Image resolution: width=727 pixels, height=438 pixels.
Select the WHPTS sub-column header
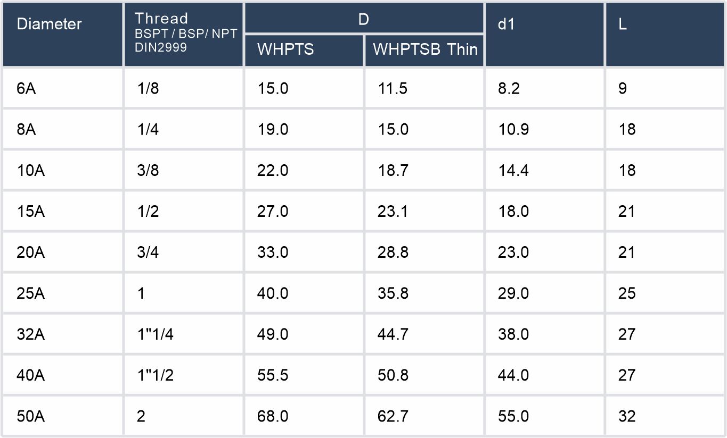(x=285, y=49)
